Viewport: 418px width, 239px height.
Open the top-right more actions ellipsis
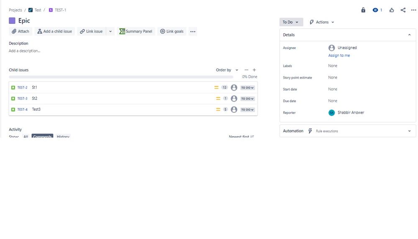pyautogui.click(x=413, y=10)
